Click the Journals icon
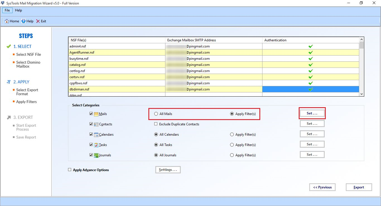 point(96,155)
